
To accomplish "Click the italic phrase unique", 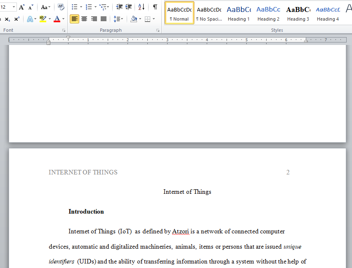I will pyautogui.click(x=292, y=247).
